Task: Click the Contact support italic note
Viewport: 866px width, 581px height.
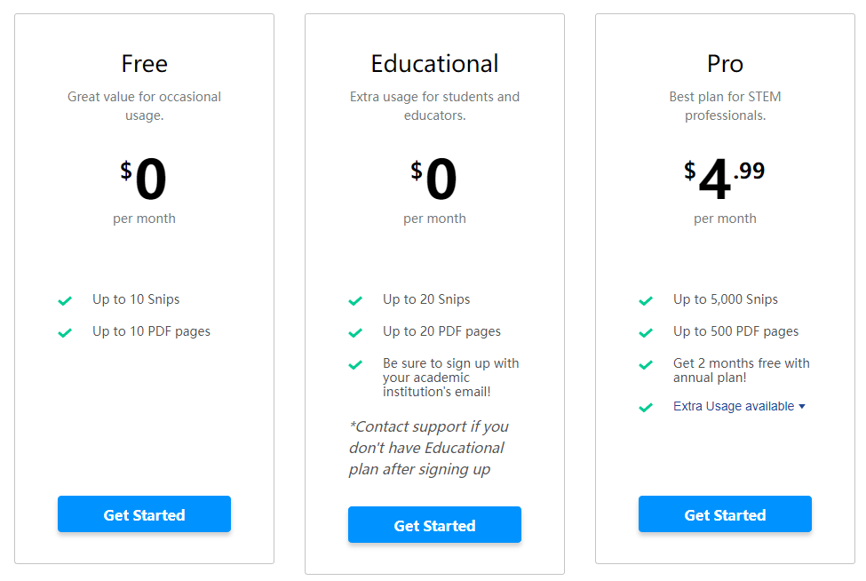Action: pos(428,448)
